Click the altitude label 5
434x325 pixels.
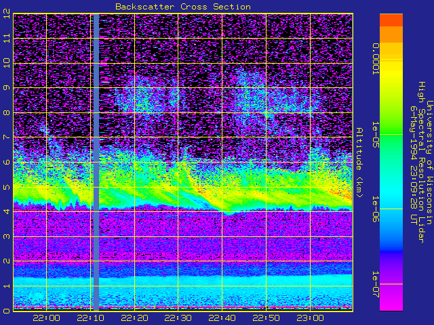pos(7,187)
